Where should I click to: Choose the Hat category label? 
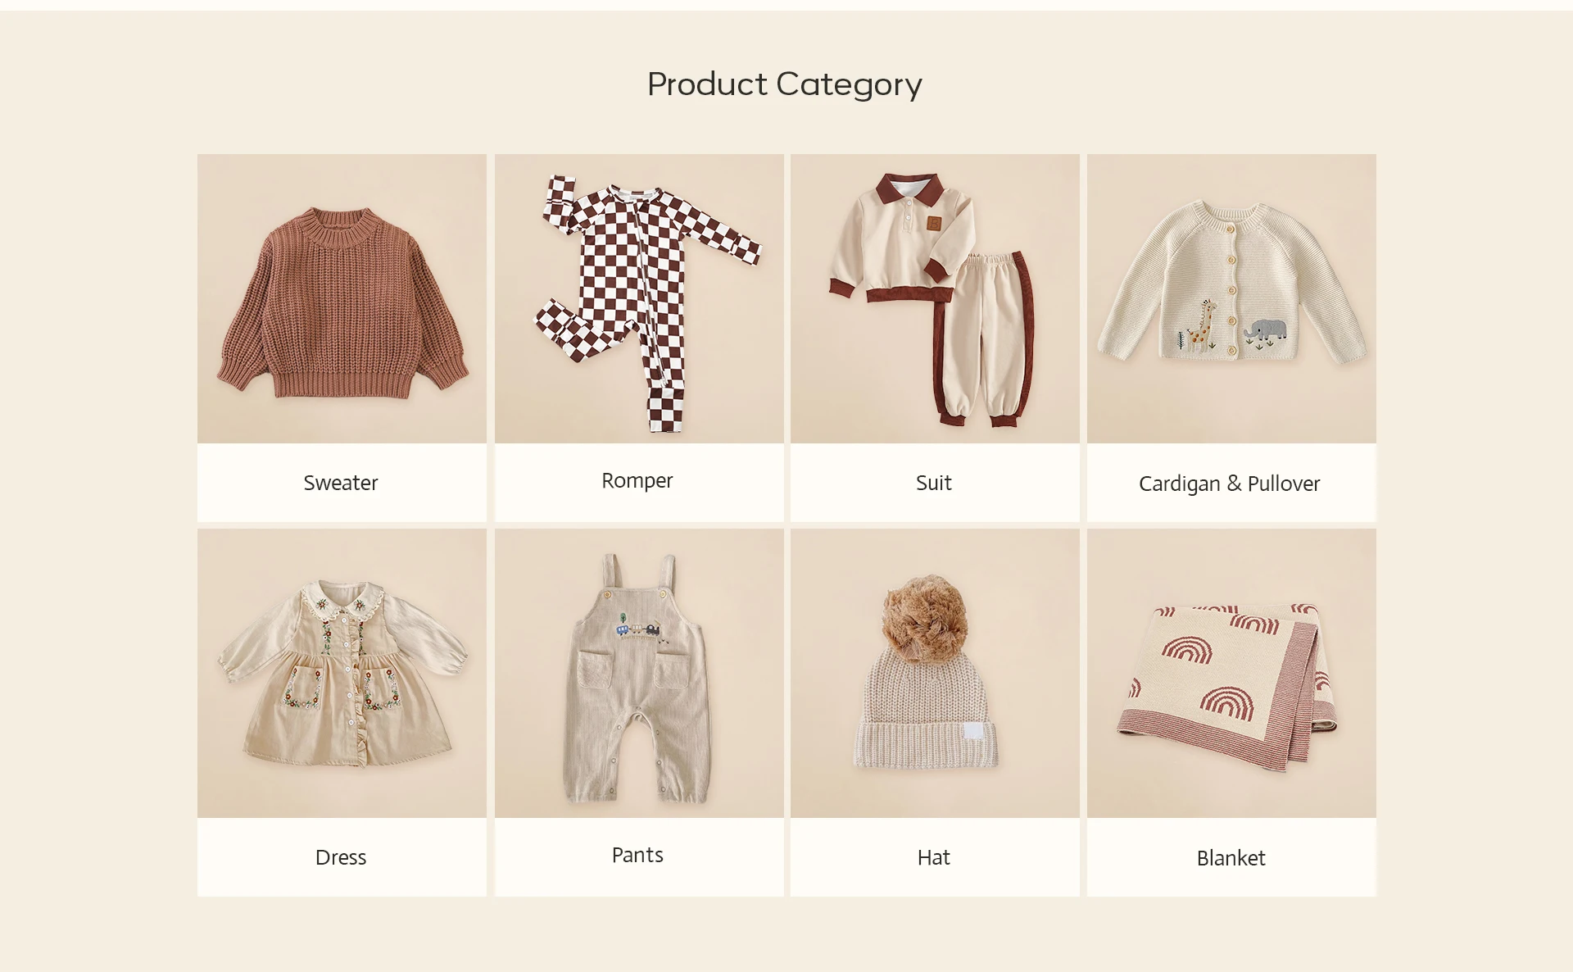[934, 857]
